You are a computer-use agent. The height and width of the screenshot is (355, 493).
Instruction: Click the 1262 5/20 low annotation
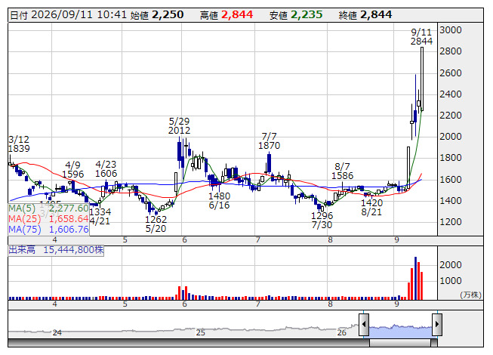tap(156, 224)
